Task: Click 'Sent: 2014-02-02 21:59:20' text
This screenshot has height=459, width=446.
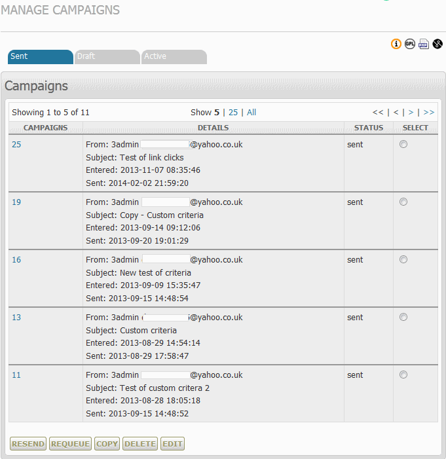Action: click(x=137, y=183)
